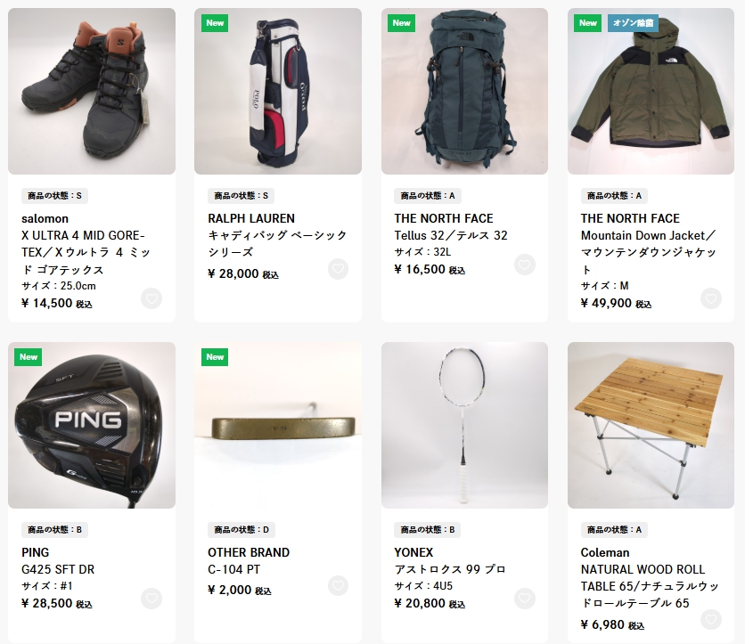Toggle heart on PING G425 SFT DR
This screenshot has height=644, width=745.
coord(151,599)
